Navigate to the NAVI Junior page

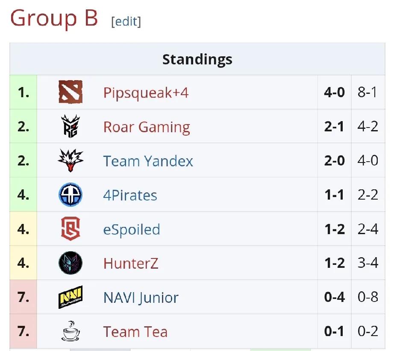(x=141, y=298)
